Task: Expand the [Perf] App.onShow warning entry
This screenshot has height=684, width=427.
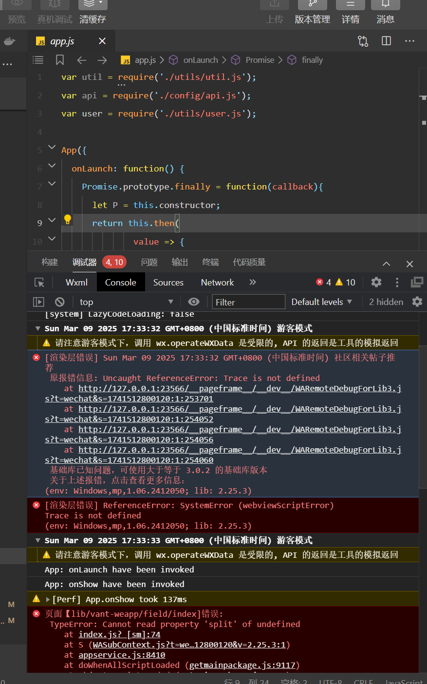Action: point(48,599)
